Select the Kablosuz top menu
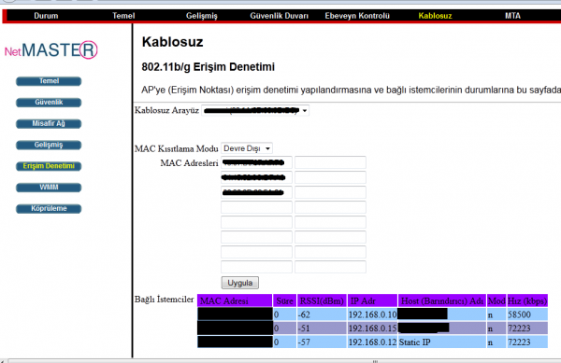Image resolution: width=561 pixels, height=363 pixels. (x=435, y=16)
